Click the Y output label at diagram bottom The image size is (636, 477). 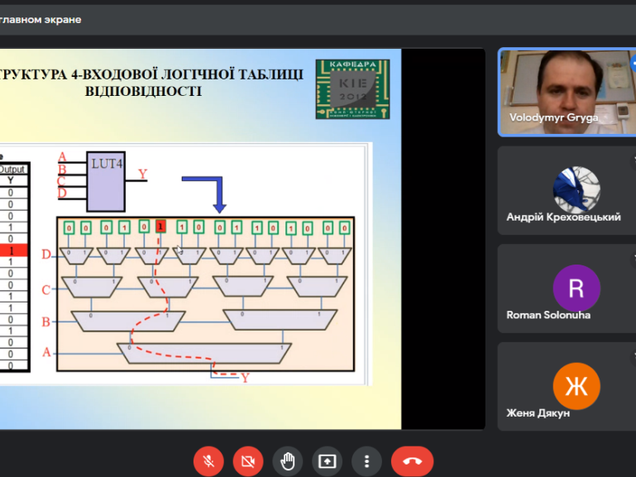[x=245, y=377]
